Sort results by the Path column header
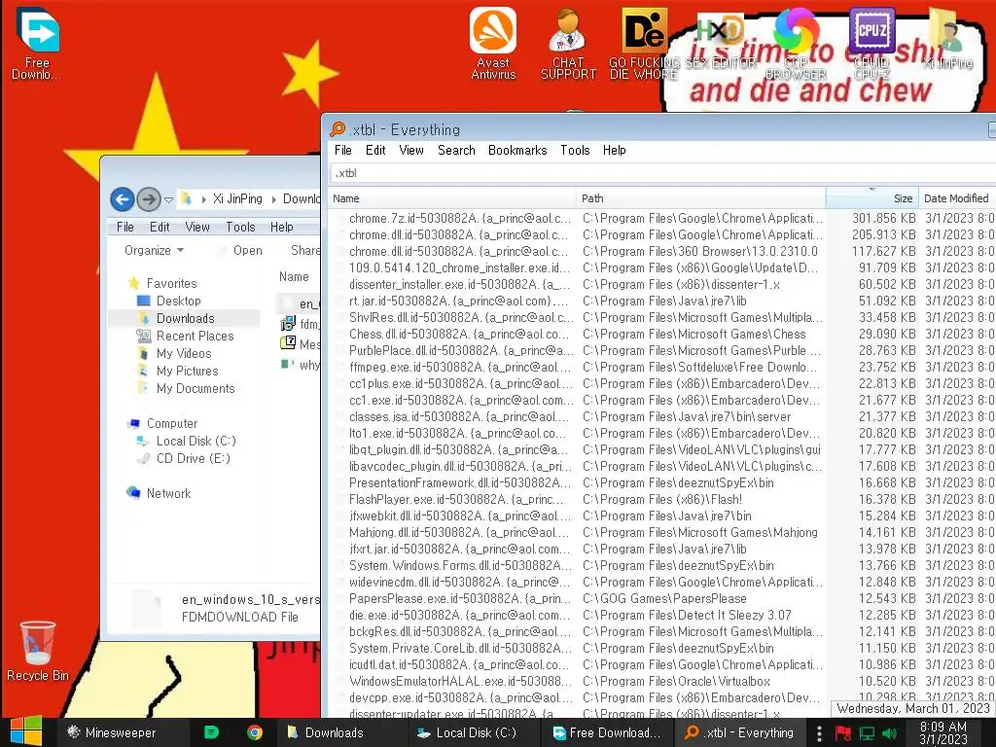The image size is (996, 747). coord(700,198)
